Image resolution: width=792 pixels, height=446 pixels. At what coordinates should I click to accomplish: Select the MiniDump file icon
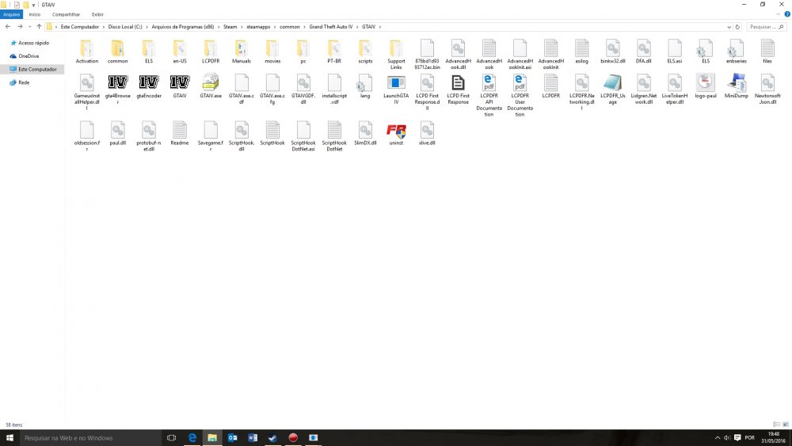point(737,86)
